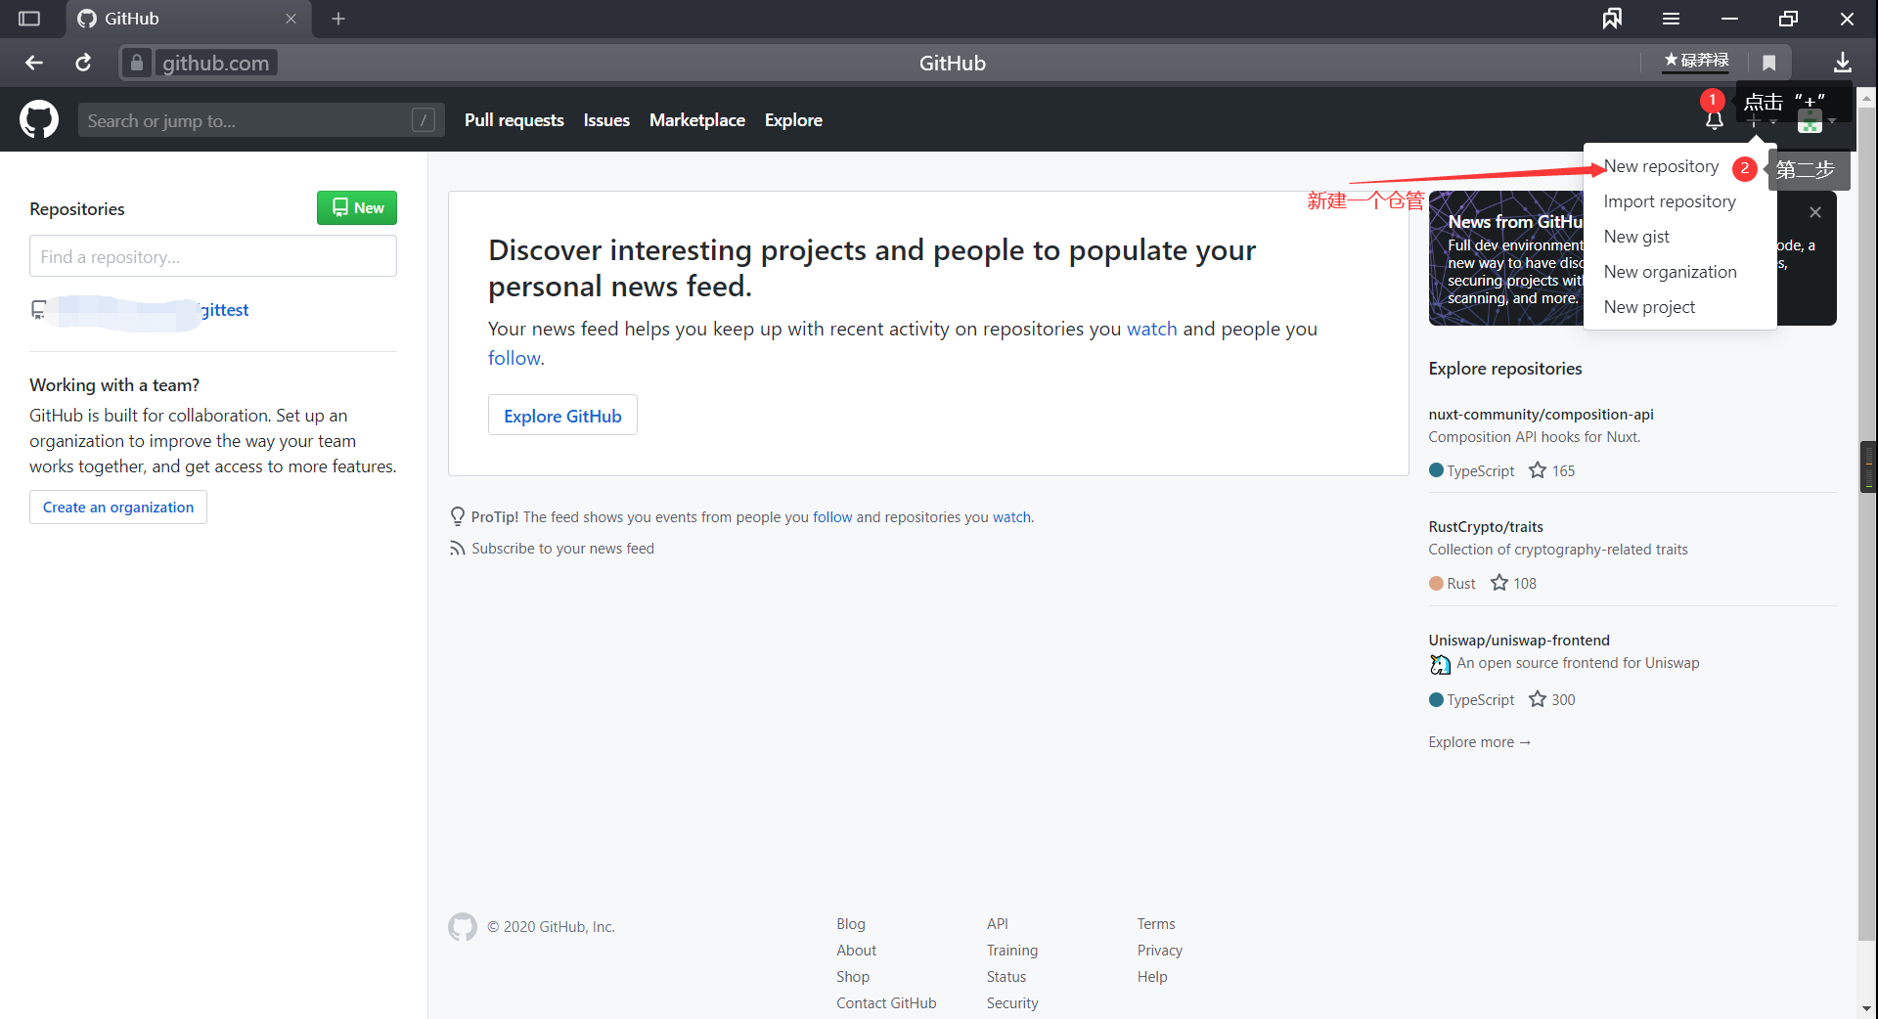Open the Blog footer link
The height and width of the screenshot is (1019, 1878).
[x=850, y=924]
